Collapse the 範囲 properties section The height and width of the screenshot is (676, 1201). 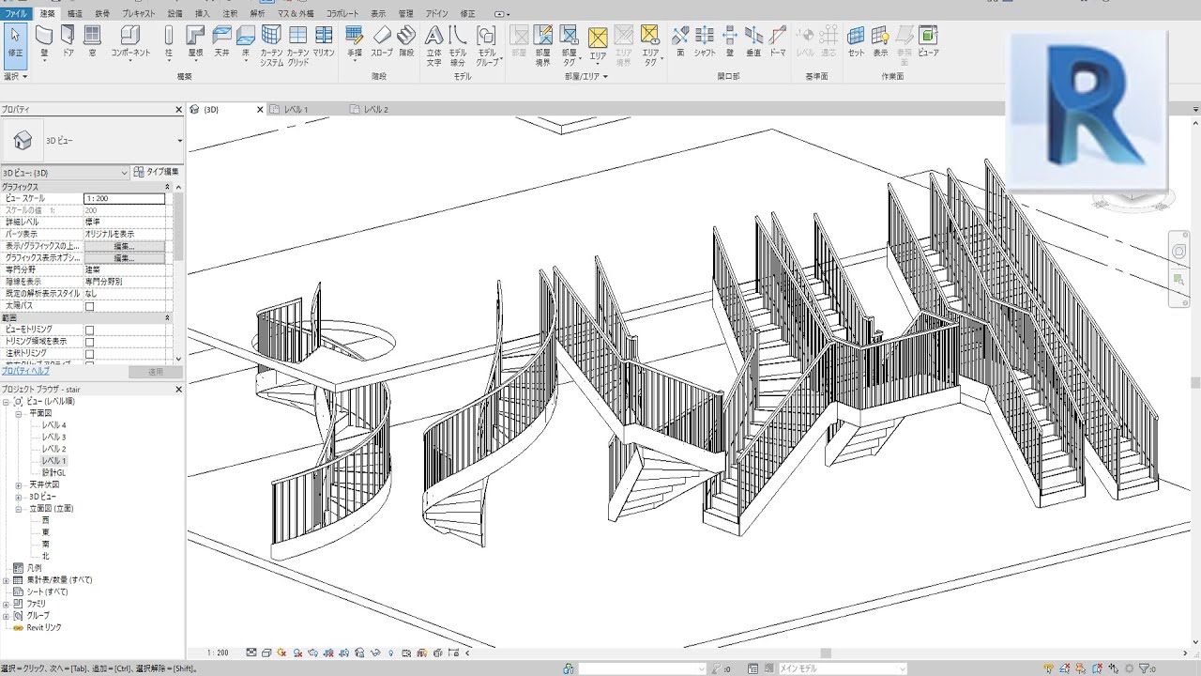tap(167, 318)
